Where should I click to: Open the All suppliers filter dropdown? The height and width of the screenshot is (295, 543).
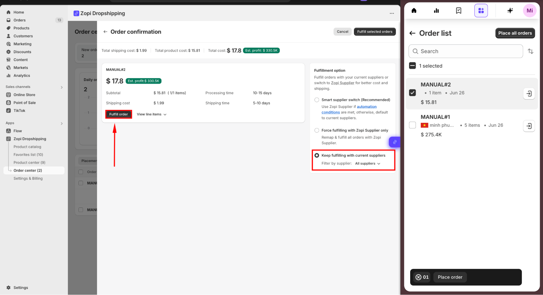tap(368, 163)
